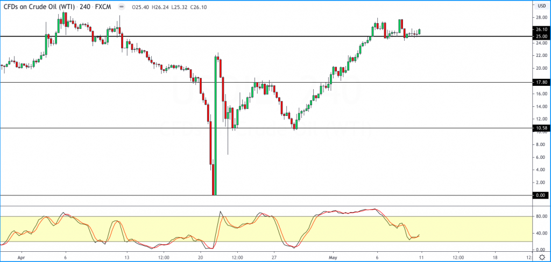Click the 40.00 level on the stochastic scale
The width and height of the screenshot is (551, 262).
click(x=541, y=233)
